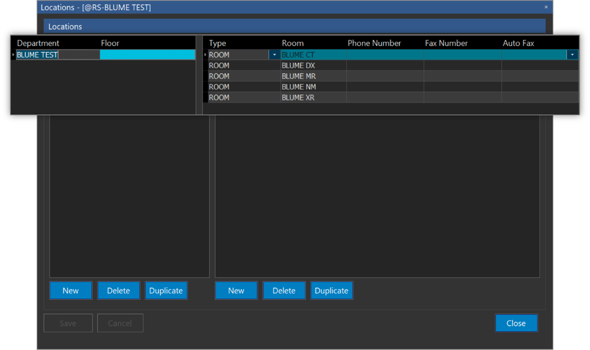Screen dimensions: 590x350
Task: Duplicate the selected department
Action: click(166, 290)
